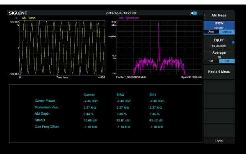Click the current AM Depth 0.48 %
This screenshot has height=160, width=246.
coord(89,114)
